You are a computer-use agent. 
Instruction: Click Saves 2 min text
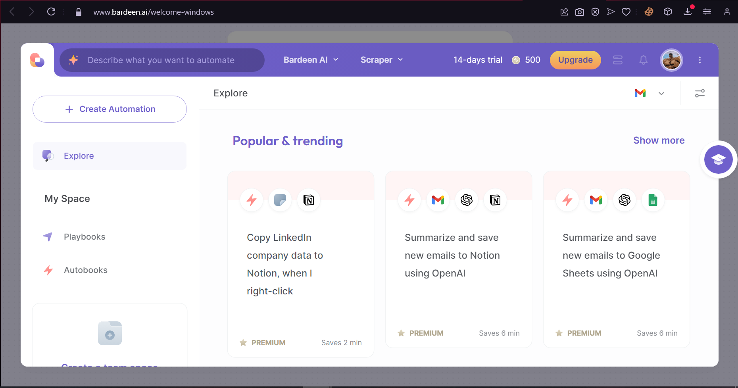tap(341, 343)
